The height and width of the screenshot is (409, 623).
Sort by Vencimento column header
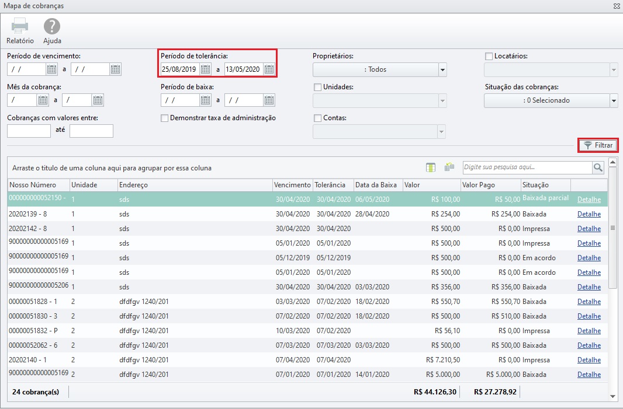293,185
